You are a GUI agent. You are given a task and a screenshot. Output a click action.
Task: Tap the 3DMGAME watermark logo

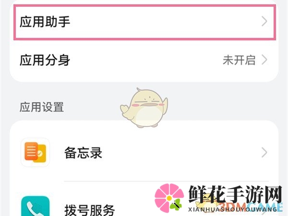click(x=252, y=207)
